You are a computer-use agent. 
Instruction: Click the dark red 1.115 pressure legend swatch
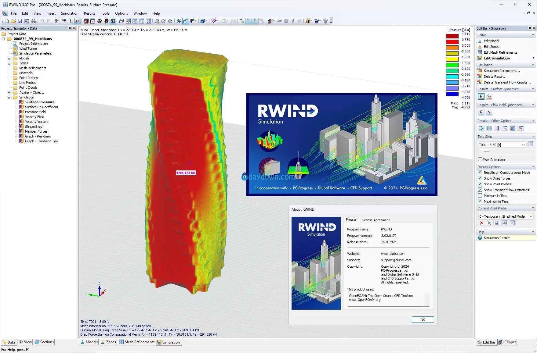452,36
